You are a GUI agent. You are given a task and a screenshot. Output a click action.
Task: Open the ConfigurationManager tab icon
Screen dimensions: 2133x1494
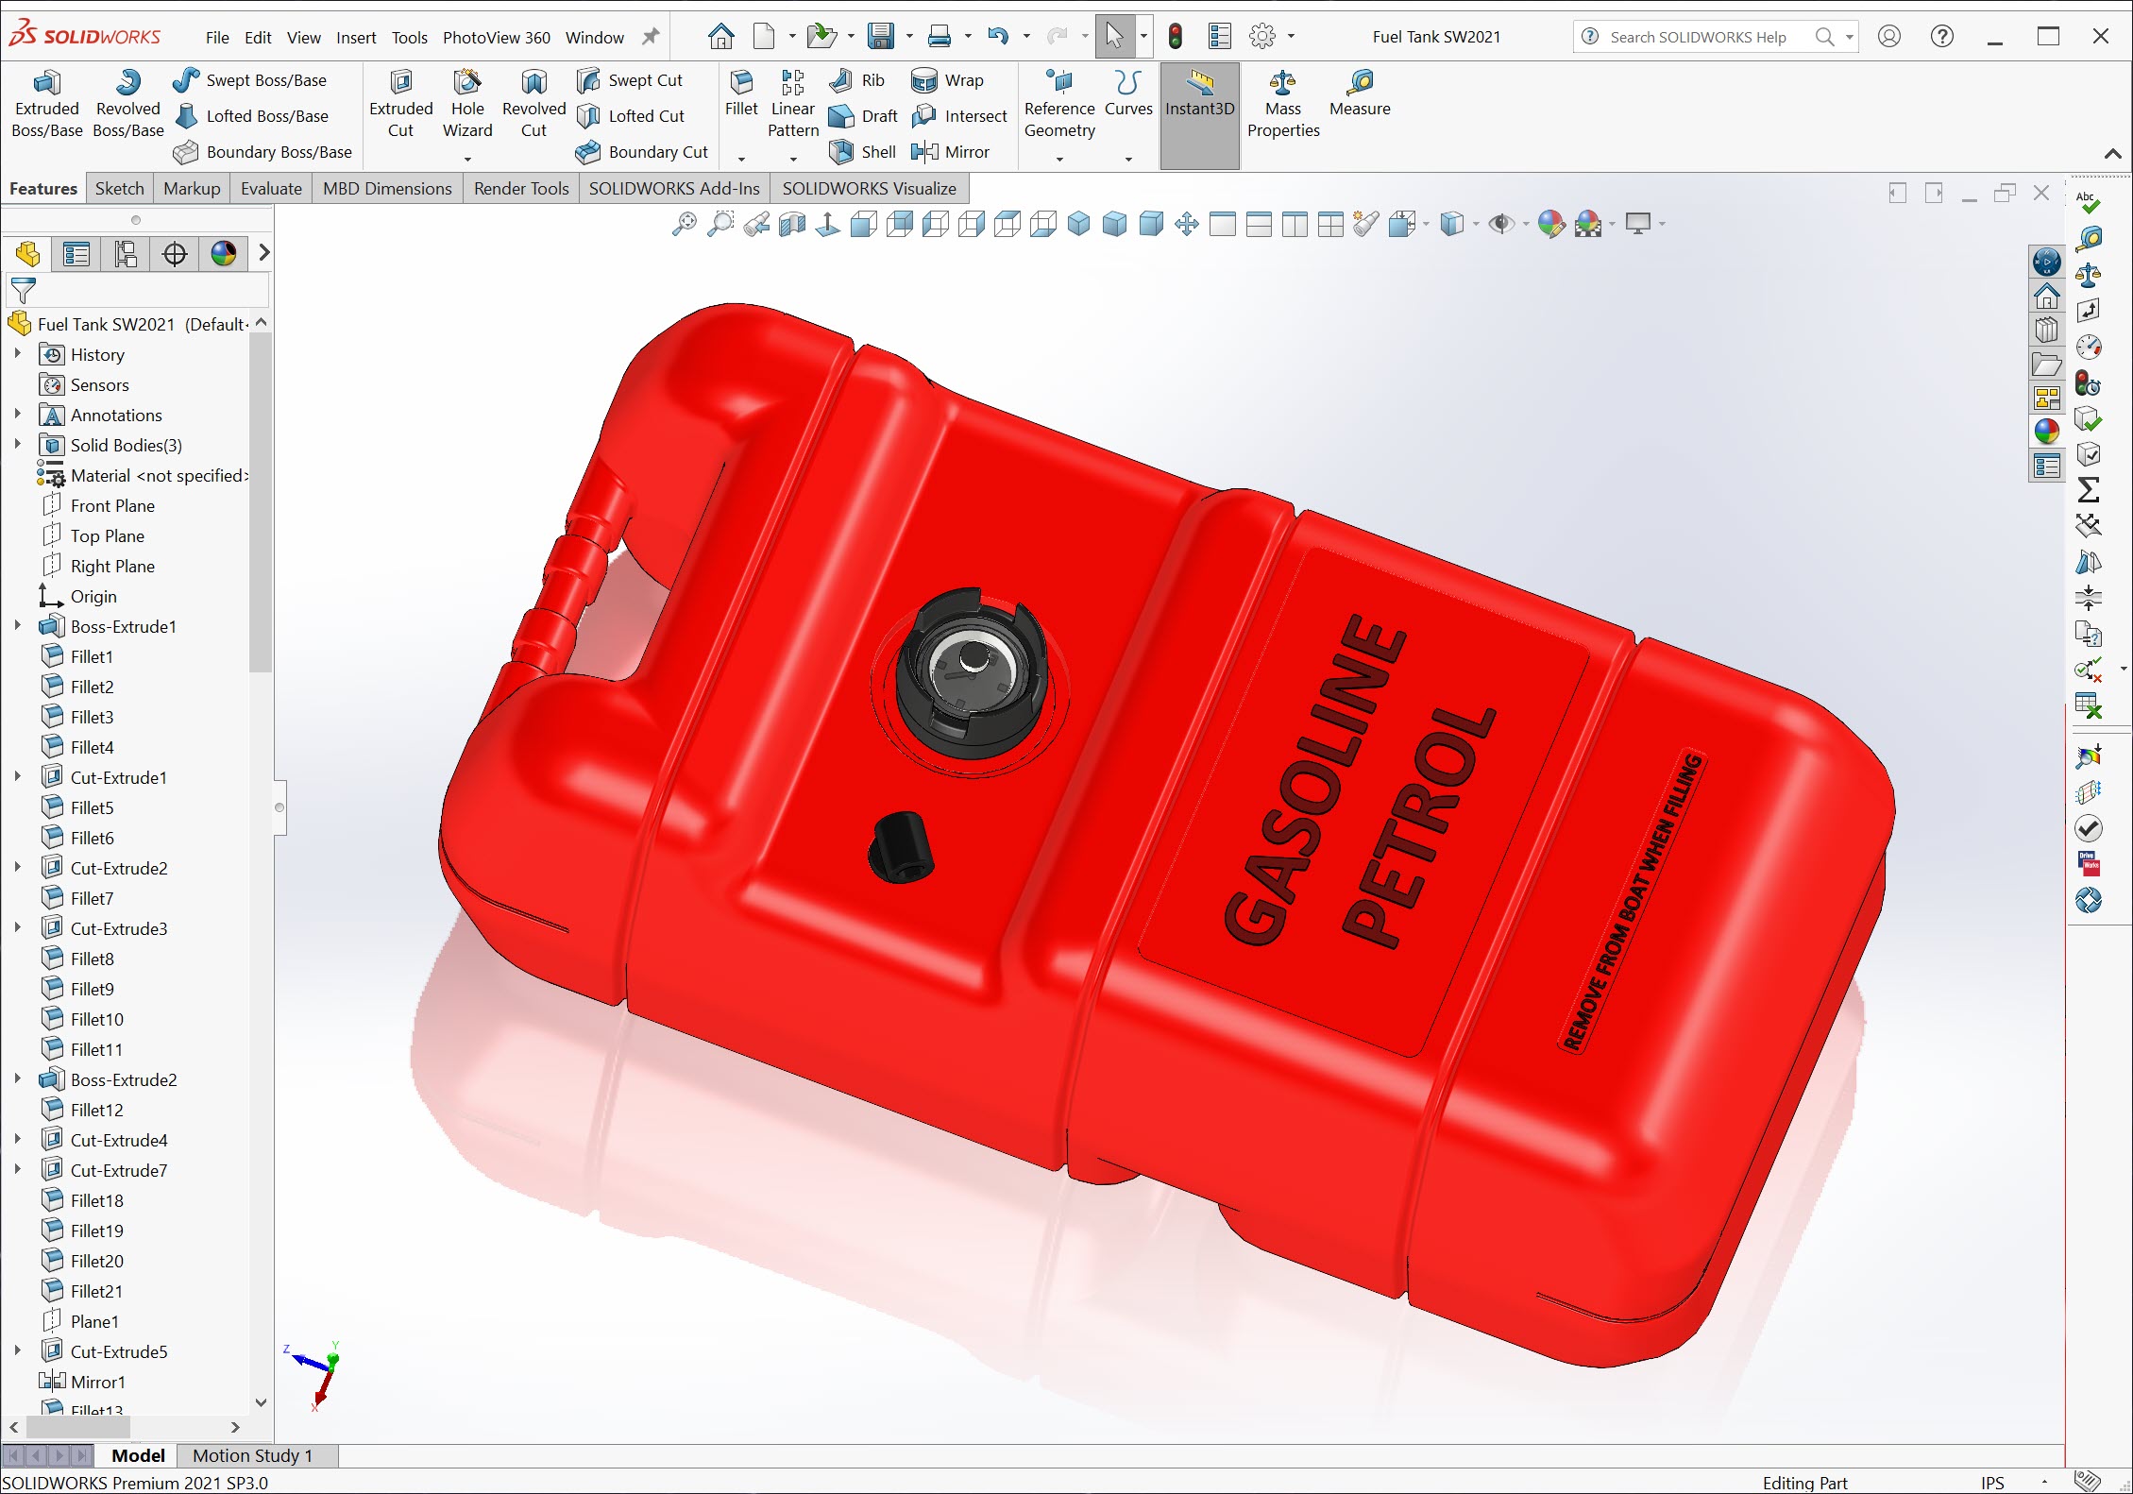[126, 254]
